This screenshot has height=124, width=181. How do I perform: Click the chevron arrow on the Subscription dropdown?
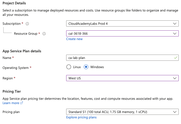(x=175, y=24)
